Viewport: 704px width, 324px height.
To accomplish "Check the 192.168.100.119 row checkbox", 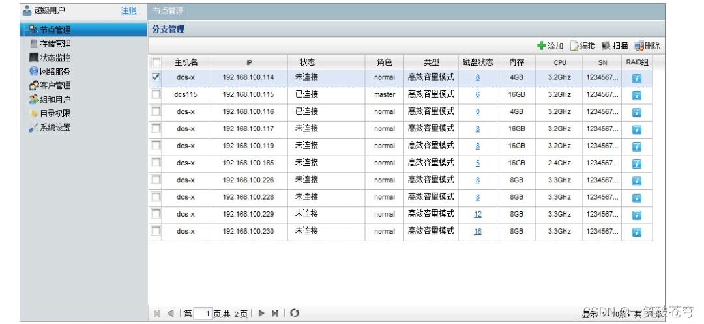I will coord(155,145).
